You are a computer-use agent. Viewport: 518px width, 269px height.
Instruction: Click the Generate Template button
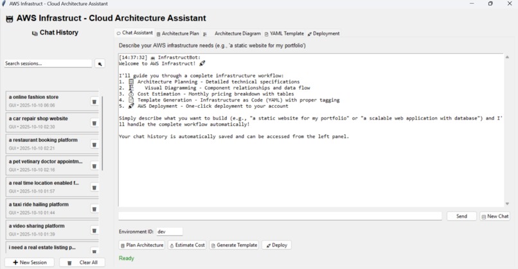[x=234, y=245]
